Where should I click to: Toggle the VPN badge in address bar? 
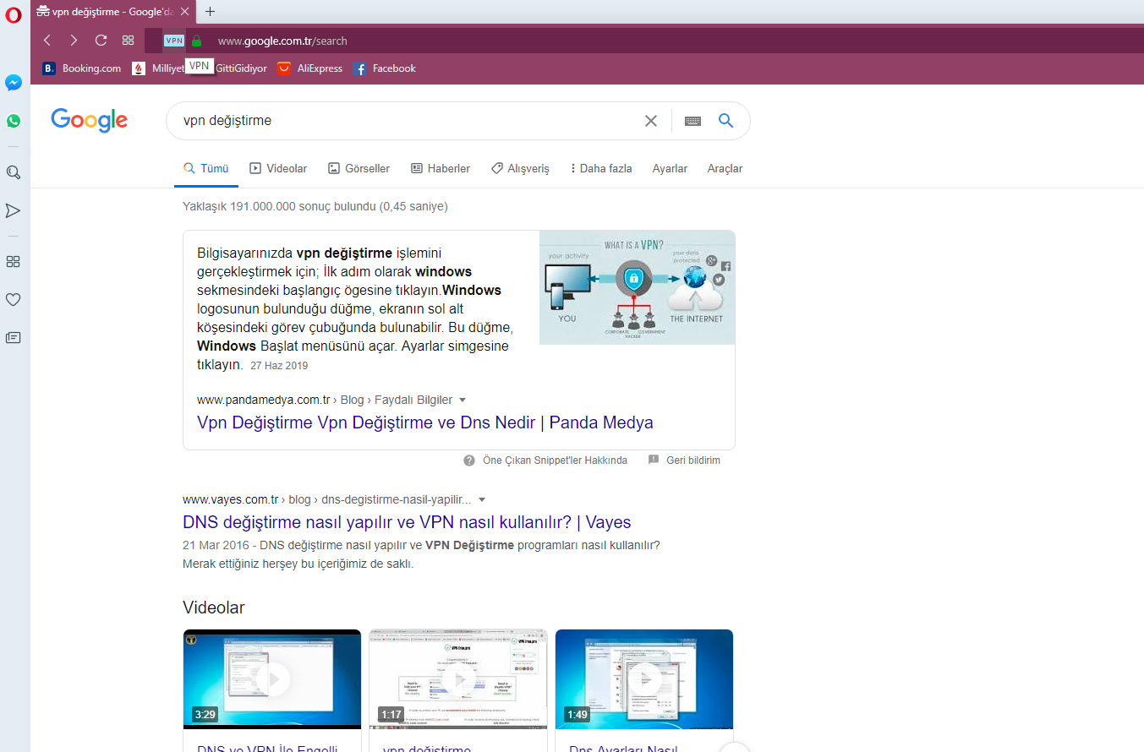pos(174,41)
